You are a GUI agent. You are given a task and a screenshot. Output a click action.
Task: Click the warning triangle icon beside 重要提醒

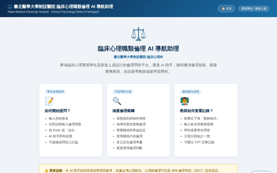[46, 171]
